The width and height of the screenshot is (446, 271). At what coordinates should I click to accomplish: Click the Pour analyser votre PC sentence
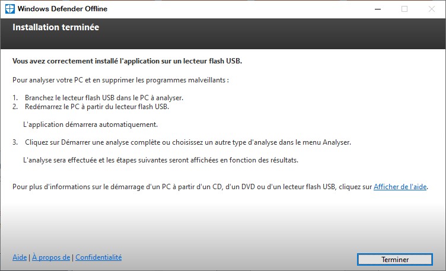click(x=120, y=79)
